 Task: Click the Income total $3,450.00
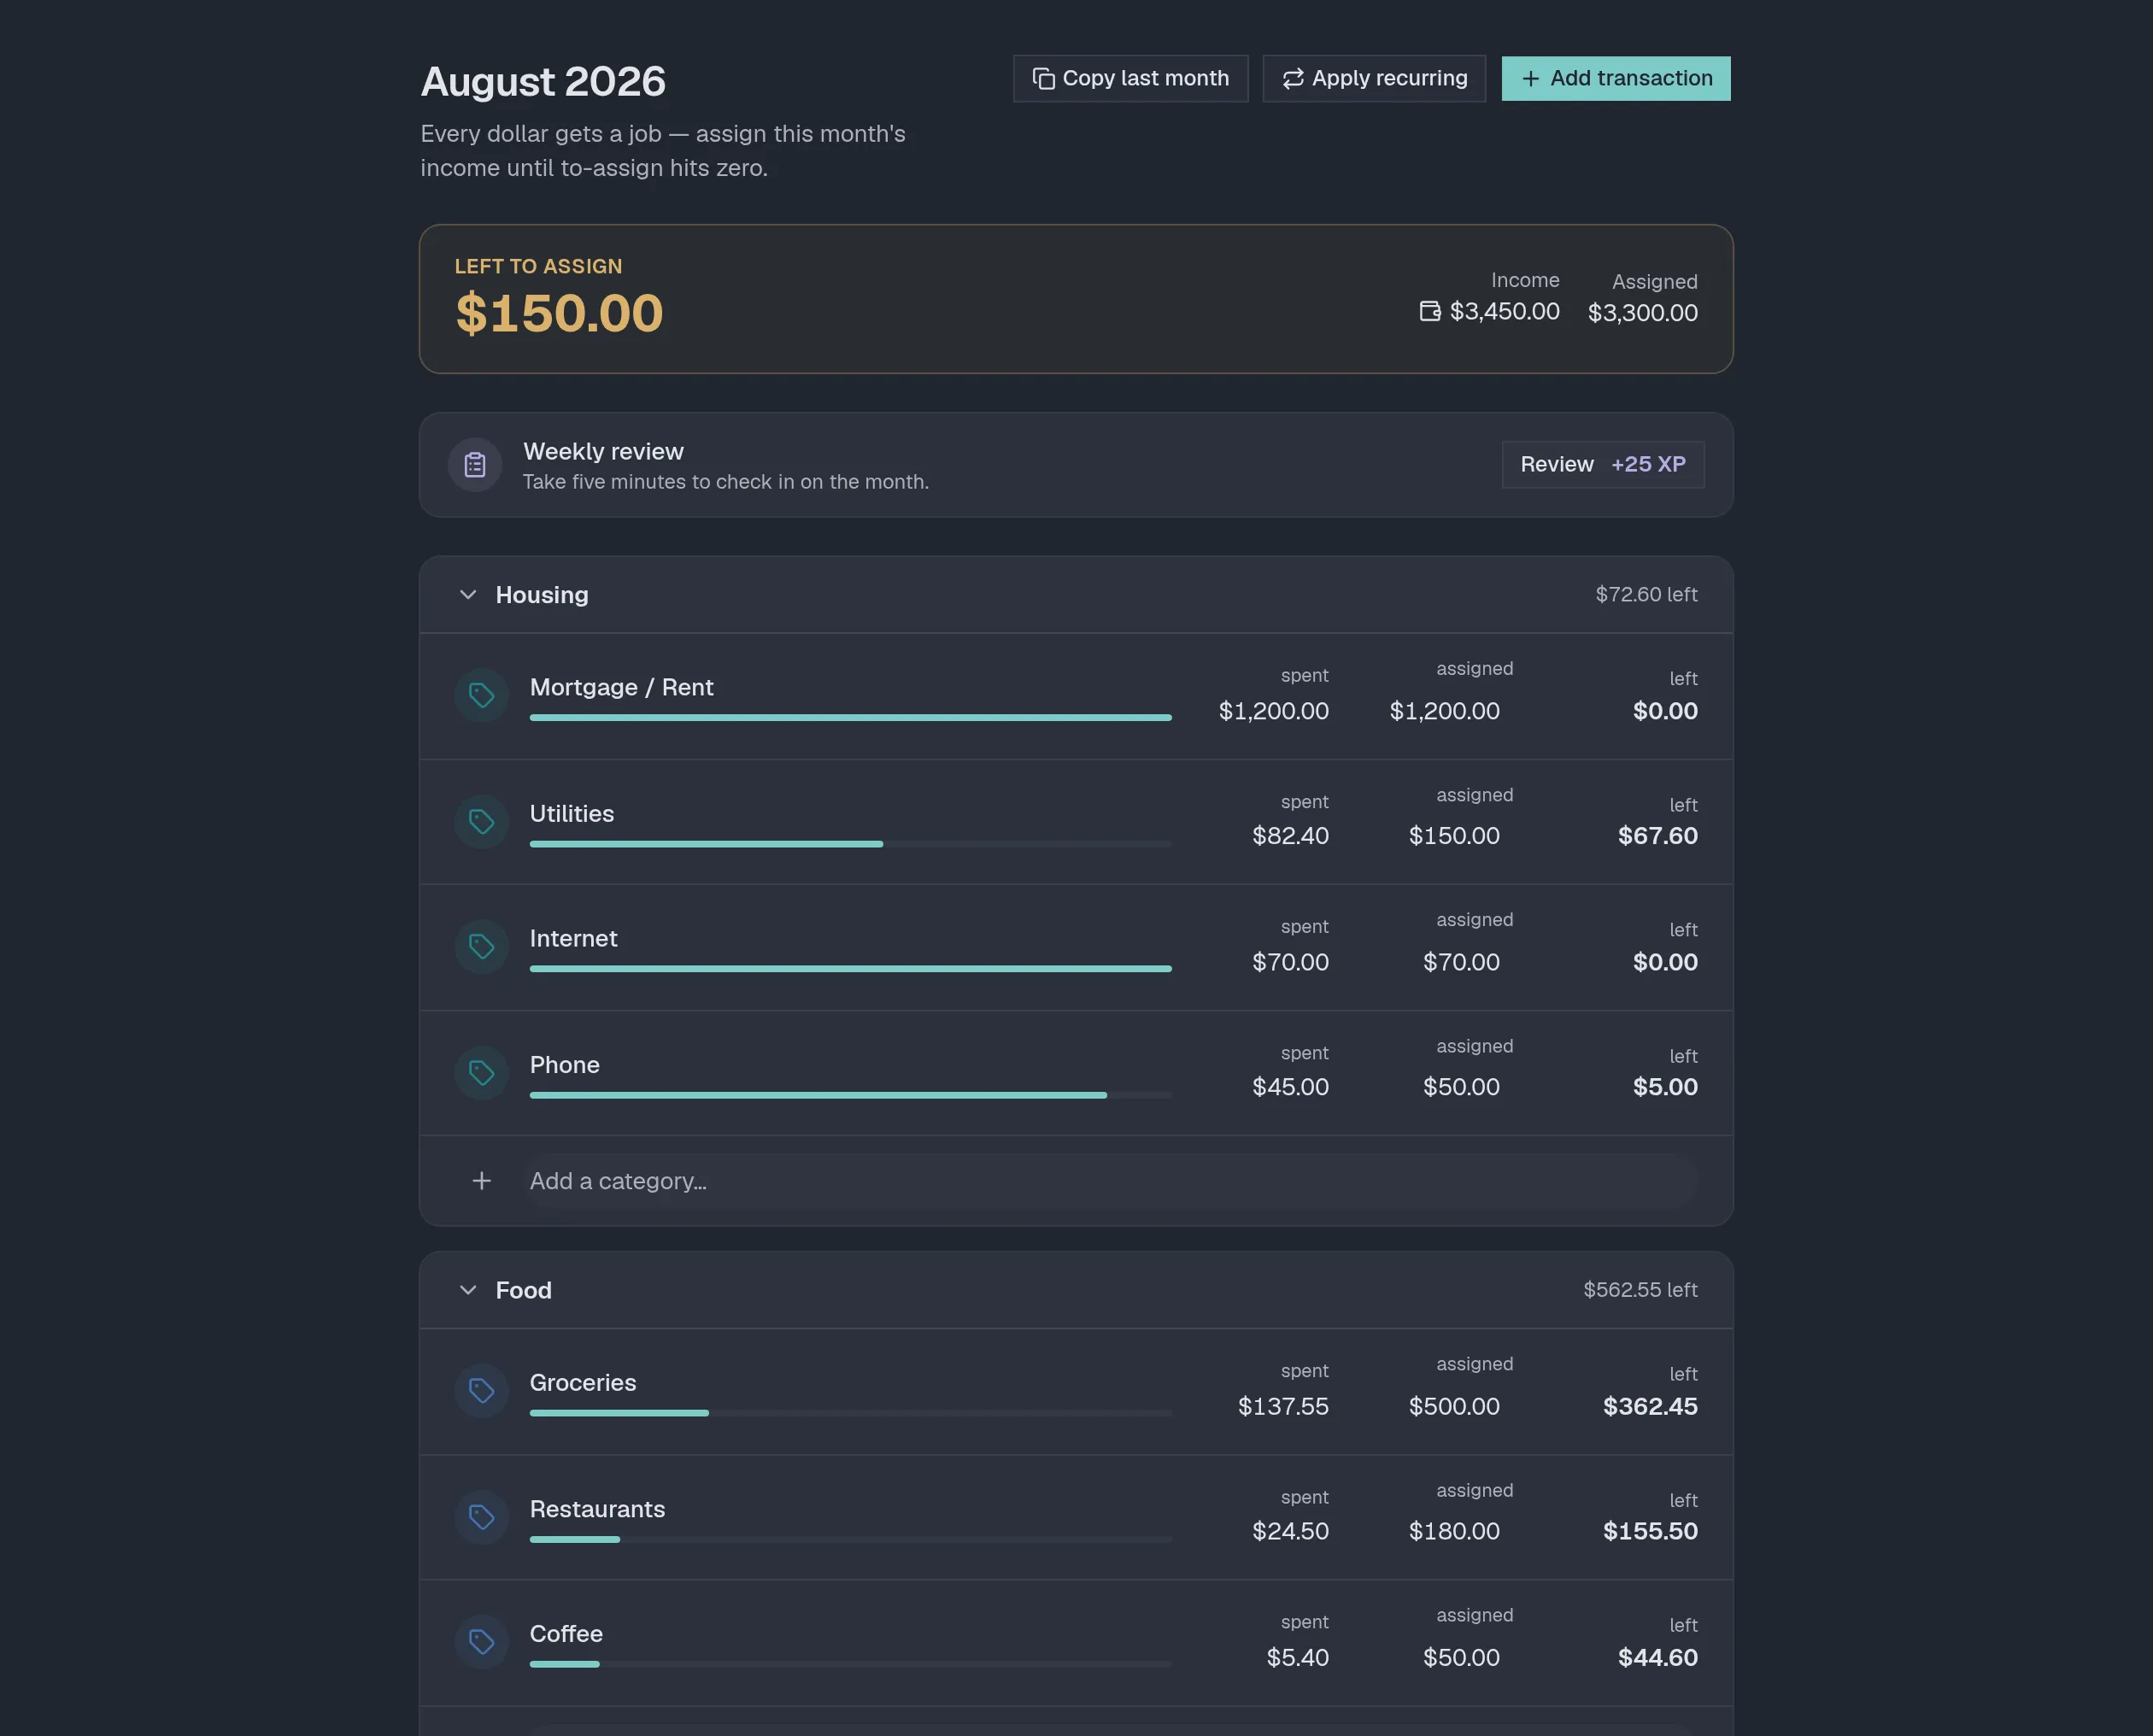[1504, 311]
